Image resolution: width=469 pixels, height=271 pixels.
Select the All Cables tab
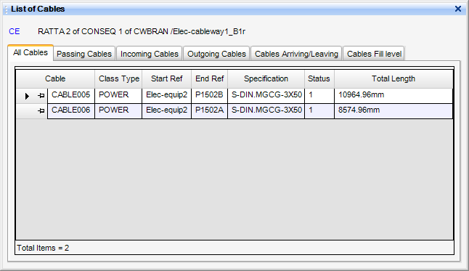tap(30, 53)
